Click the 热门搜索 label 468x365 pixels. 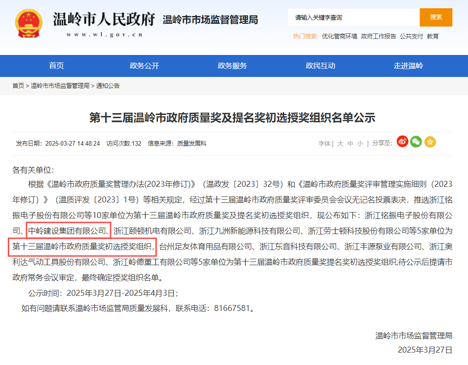coord(305,36)
